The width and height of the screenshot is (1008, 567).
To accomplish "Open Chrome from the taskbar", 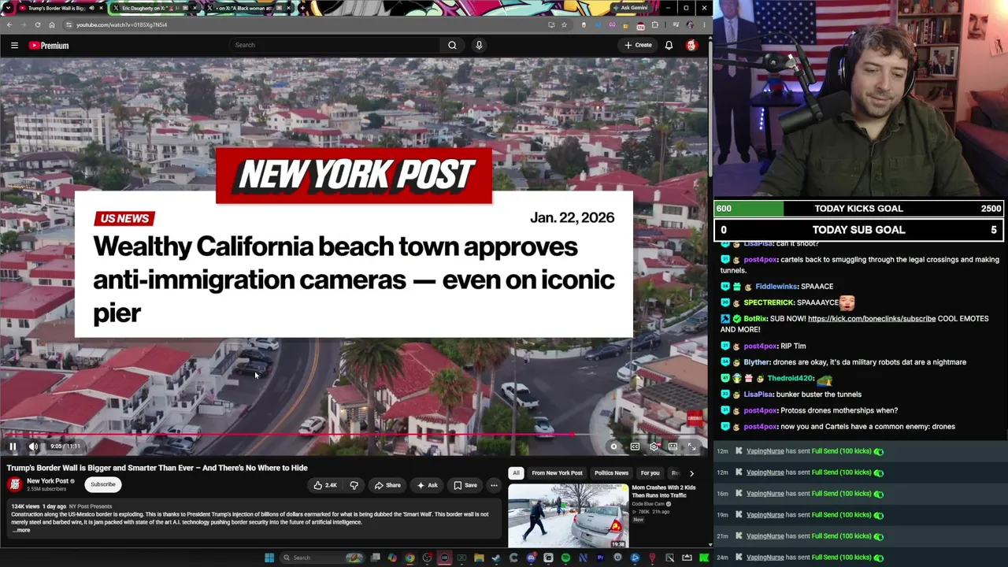I will pyautogui.click(x=409, y=558).
